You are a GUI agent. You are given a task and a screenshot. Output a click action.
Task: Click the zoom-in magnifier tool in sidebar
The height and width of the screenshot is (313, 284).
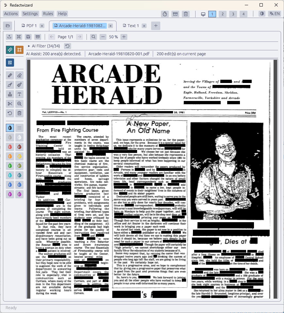(x=19, y=104)
